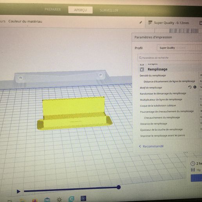Image resolution: width=202 pixels, height=202 pixels.
Task: Click the magnifier icon in the settings search
Action: (140, 58)
